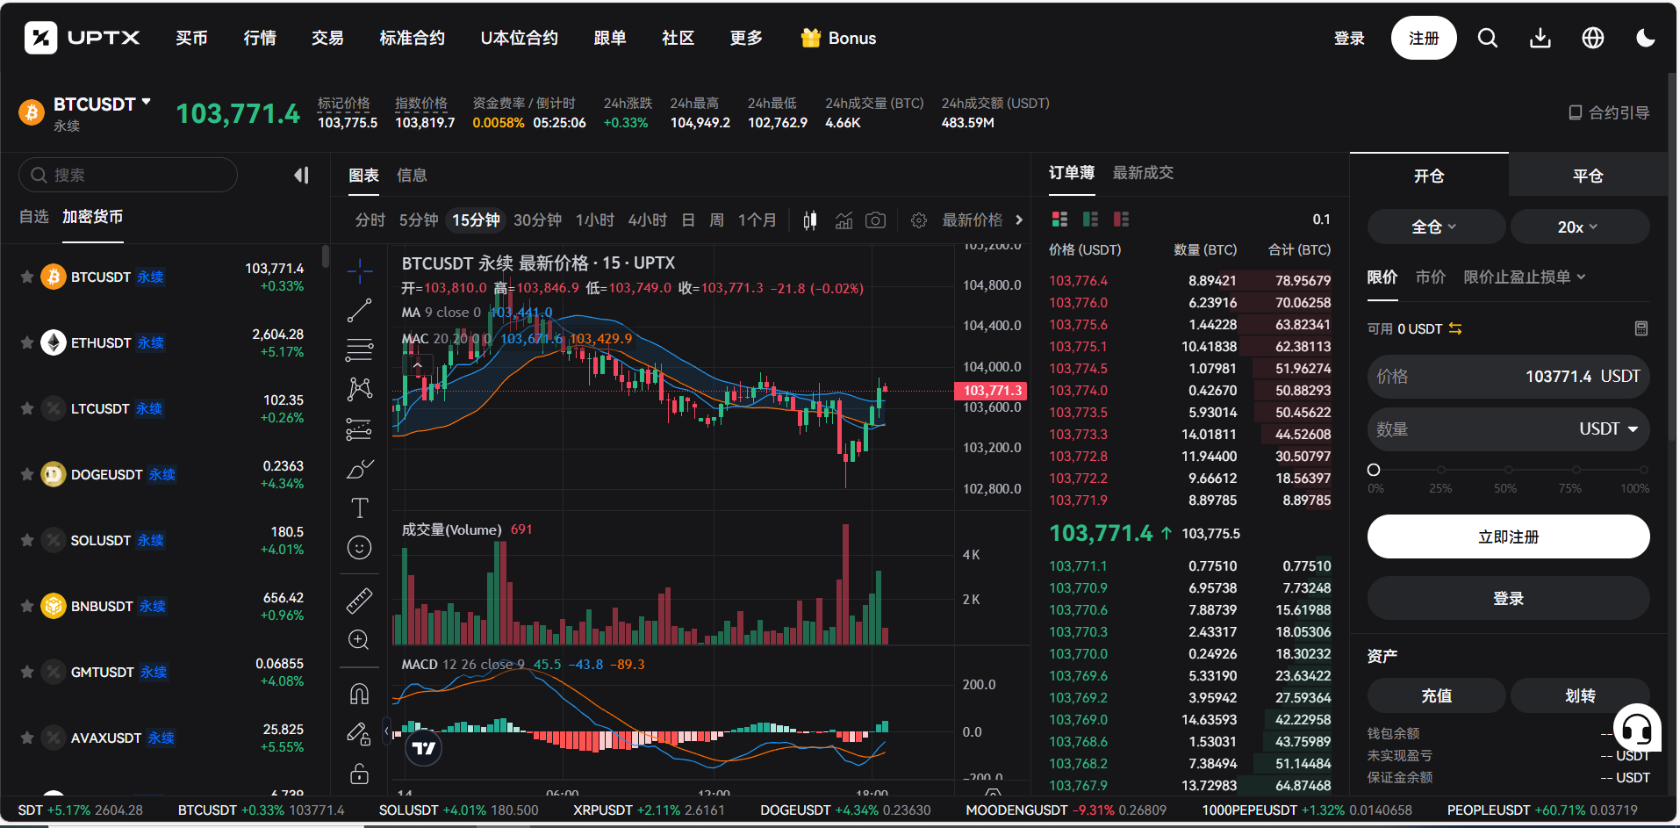Select the zoom in tool

click(x=360, y=640)
